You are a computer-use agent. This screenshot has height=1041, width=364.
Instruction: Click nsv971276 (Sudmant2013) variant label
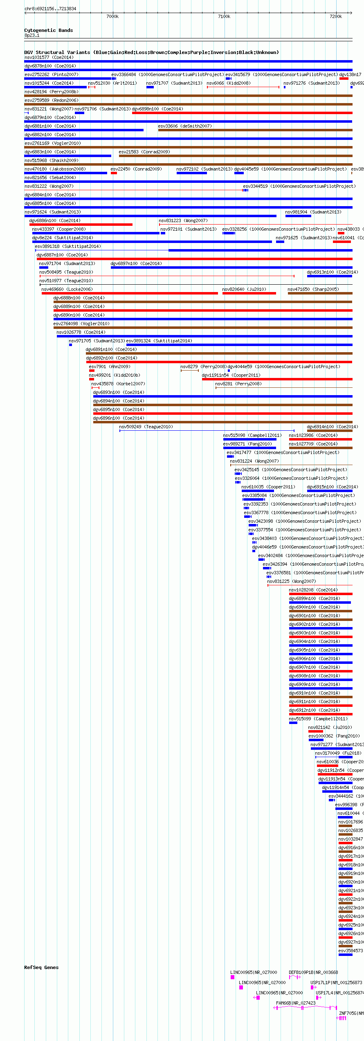click(x=312, y=83)
